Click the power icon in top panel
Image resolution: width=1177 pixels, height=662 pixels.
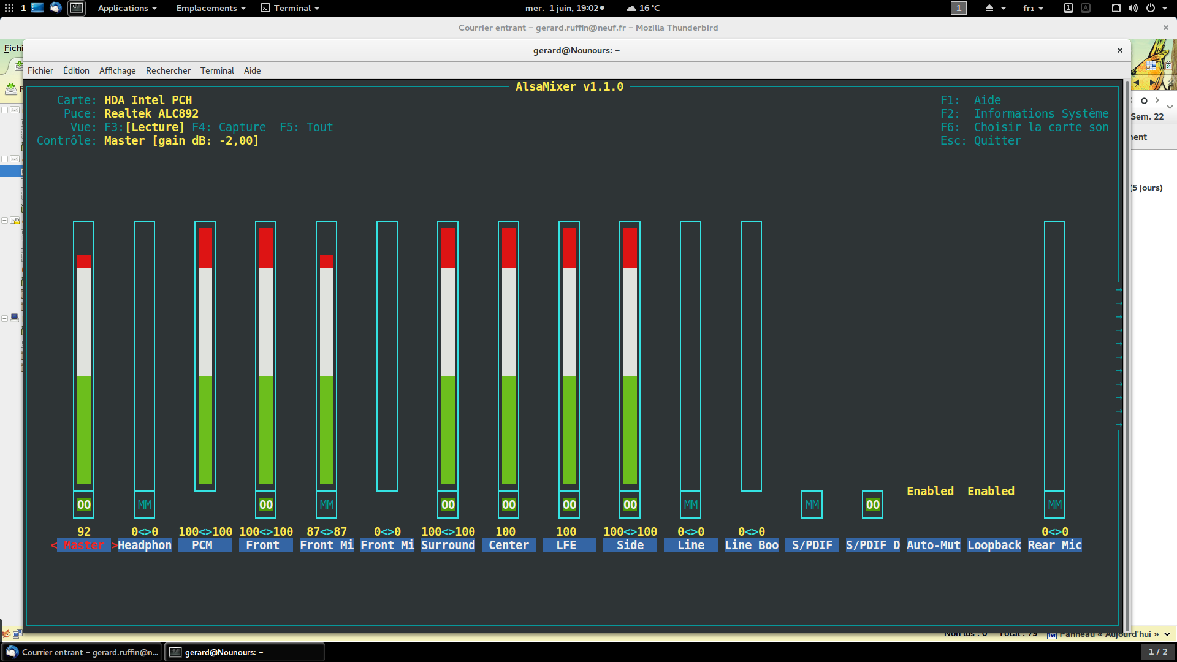tap(1151, 8)
